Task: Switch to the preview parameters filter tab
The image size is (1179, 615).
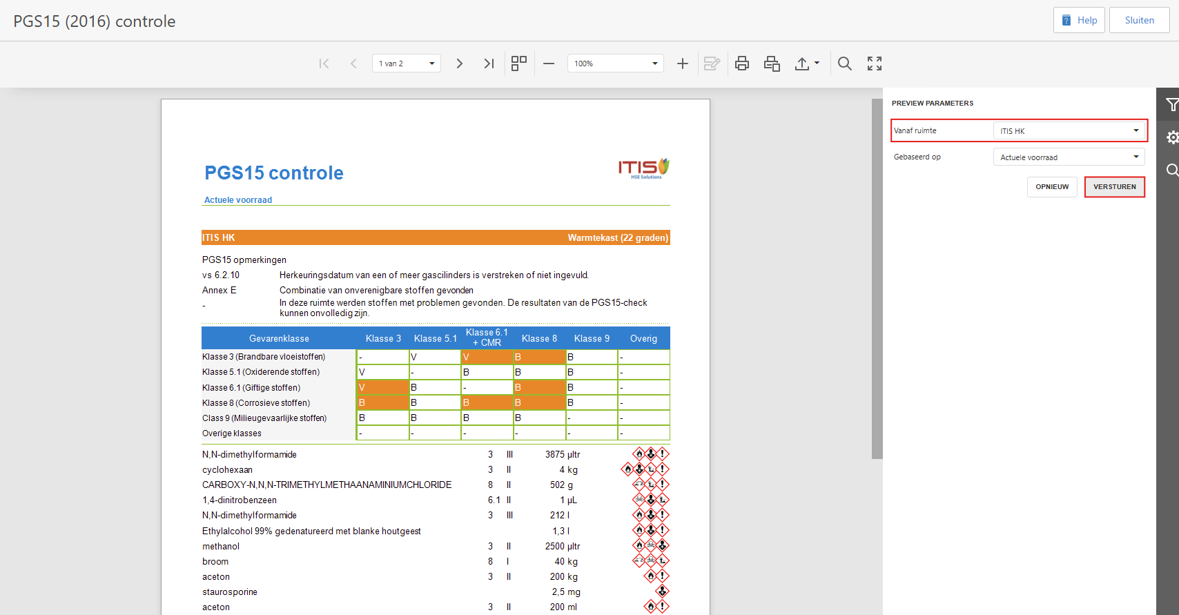Action: pyautogui.click(x=1171, y=105)
